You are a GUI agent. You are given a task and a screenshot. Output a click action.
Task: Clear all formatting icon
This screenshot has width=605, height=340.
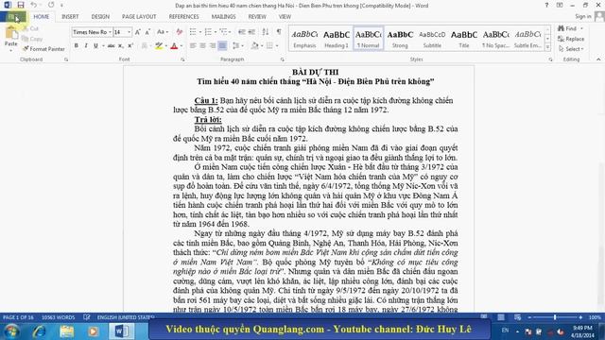(x=179, y=32)
